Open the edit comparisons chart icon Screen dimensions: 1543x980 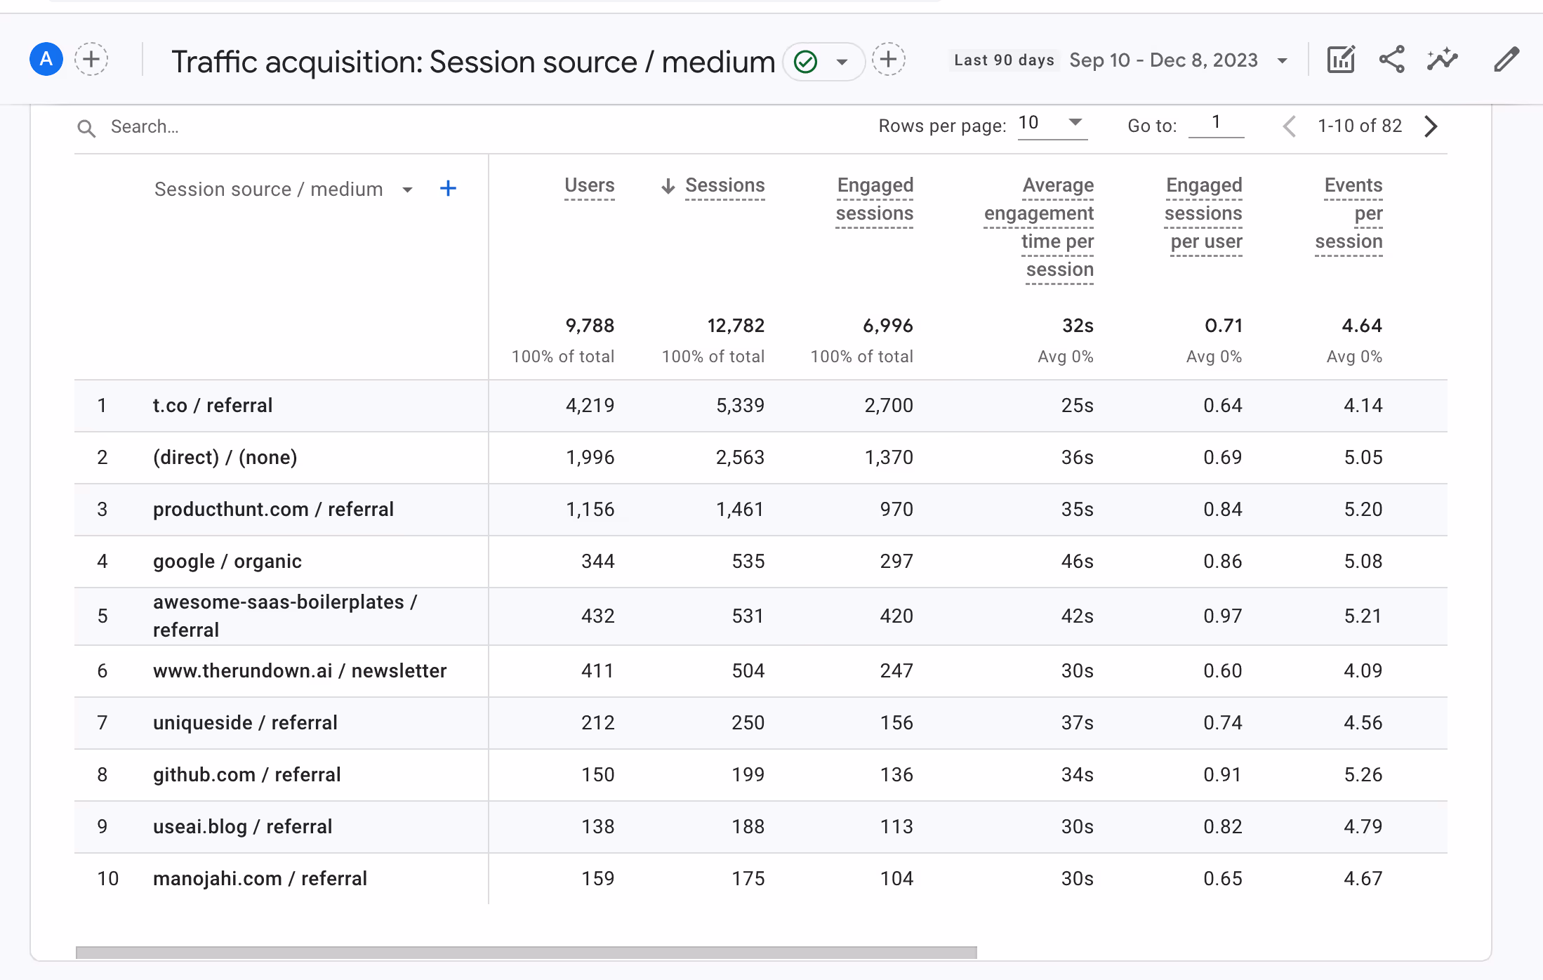click(x=1340, y=60)
